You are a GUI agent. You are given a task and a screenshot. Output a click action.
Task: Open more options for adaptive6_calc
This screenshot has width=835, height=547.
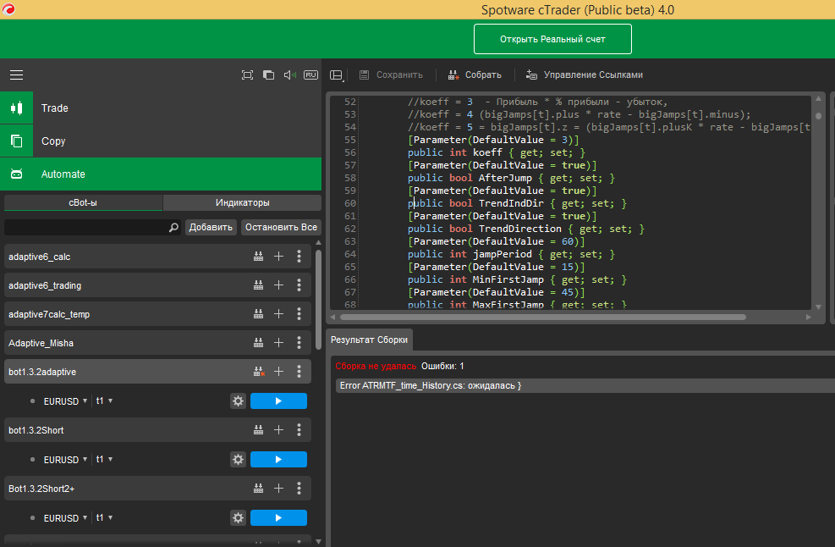click(x=299, y=257)
